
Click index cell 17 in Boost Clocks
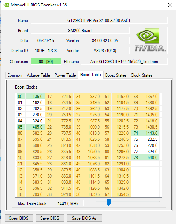click(50, 97)
